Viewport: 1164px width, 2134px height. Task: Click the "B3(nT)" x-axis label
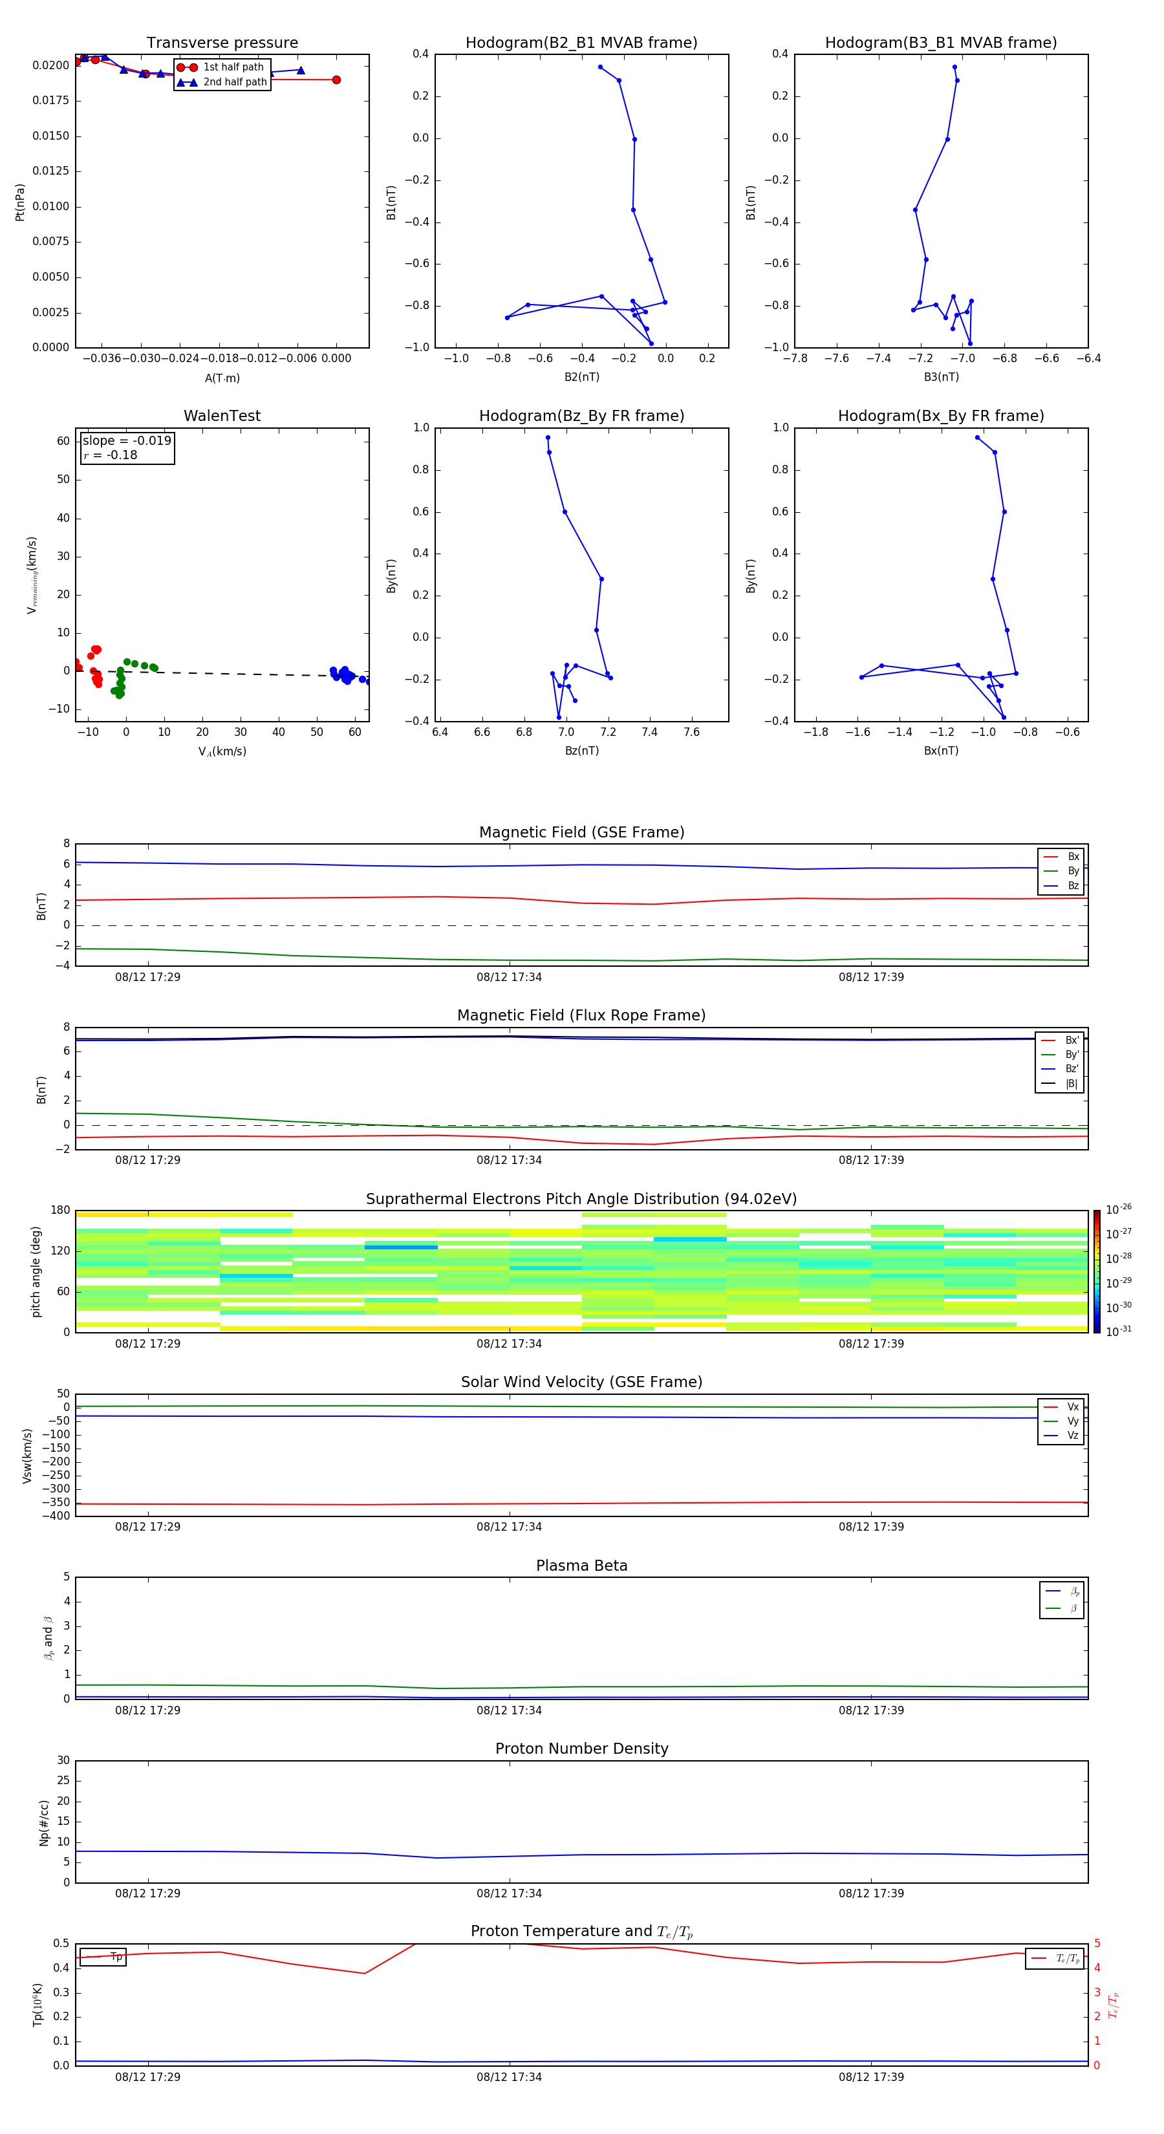pos(941,377)
